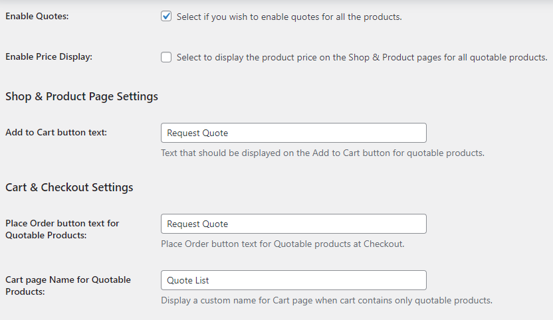Click 'Request Quote' value in Add to Cart field

(x=197, y=133)
